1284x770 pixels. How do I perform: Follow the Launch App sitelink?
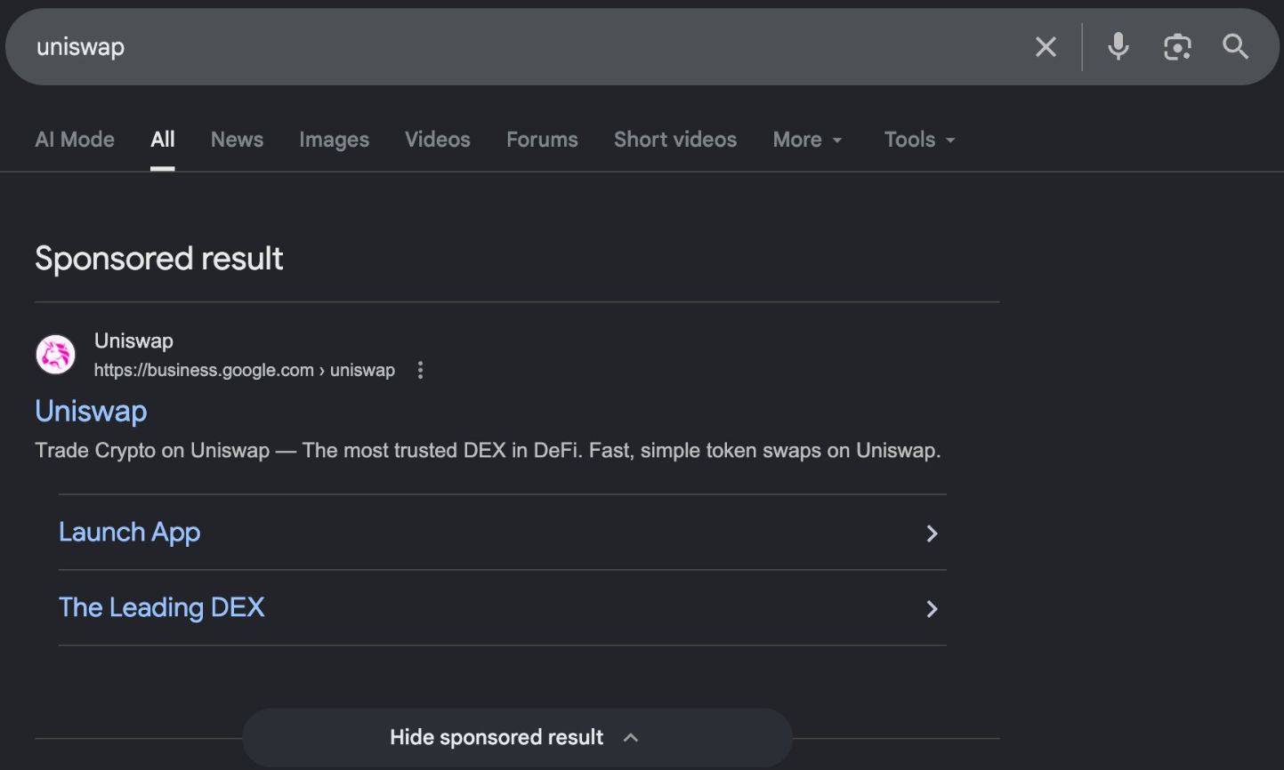click(129, 532)
